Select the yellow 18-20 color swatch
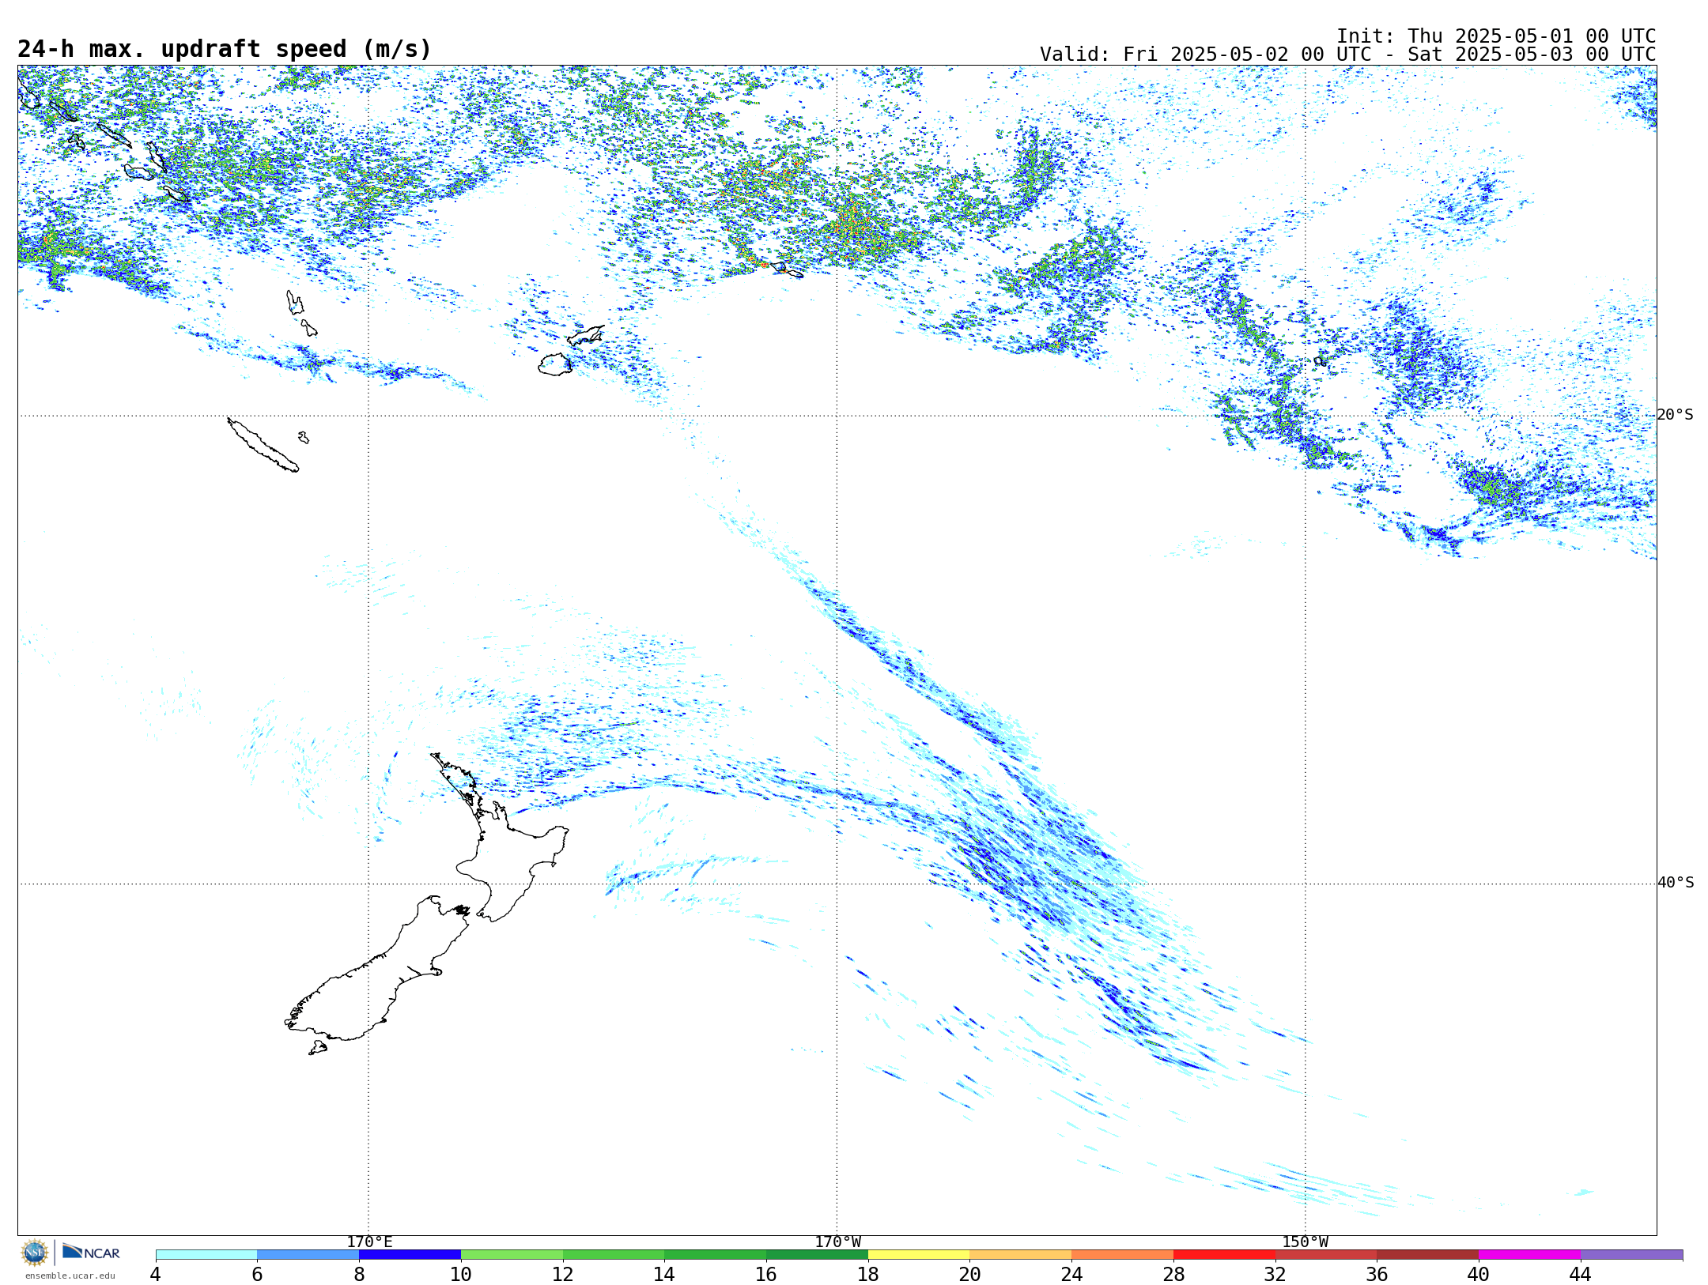 tap(919, 1255)
